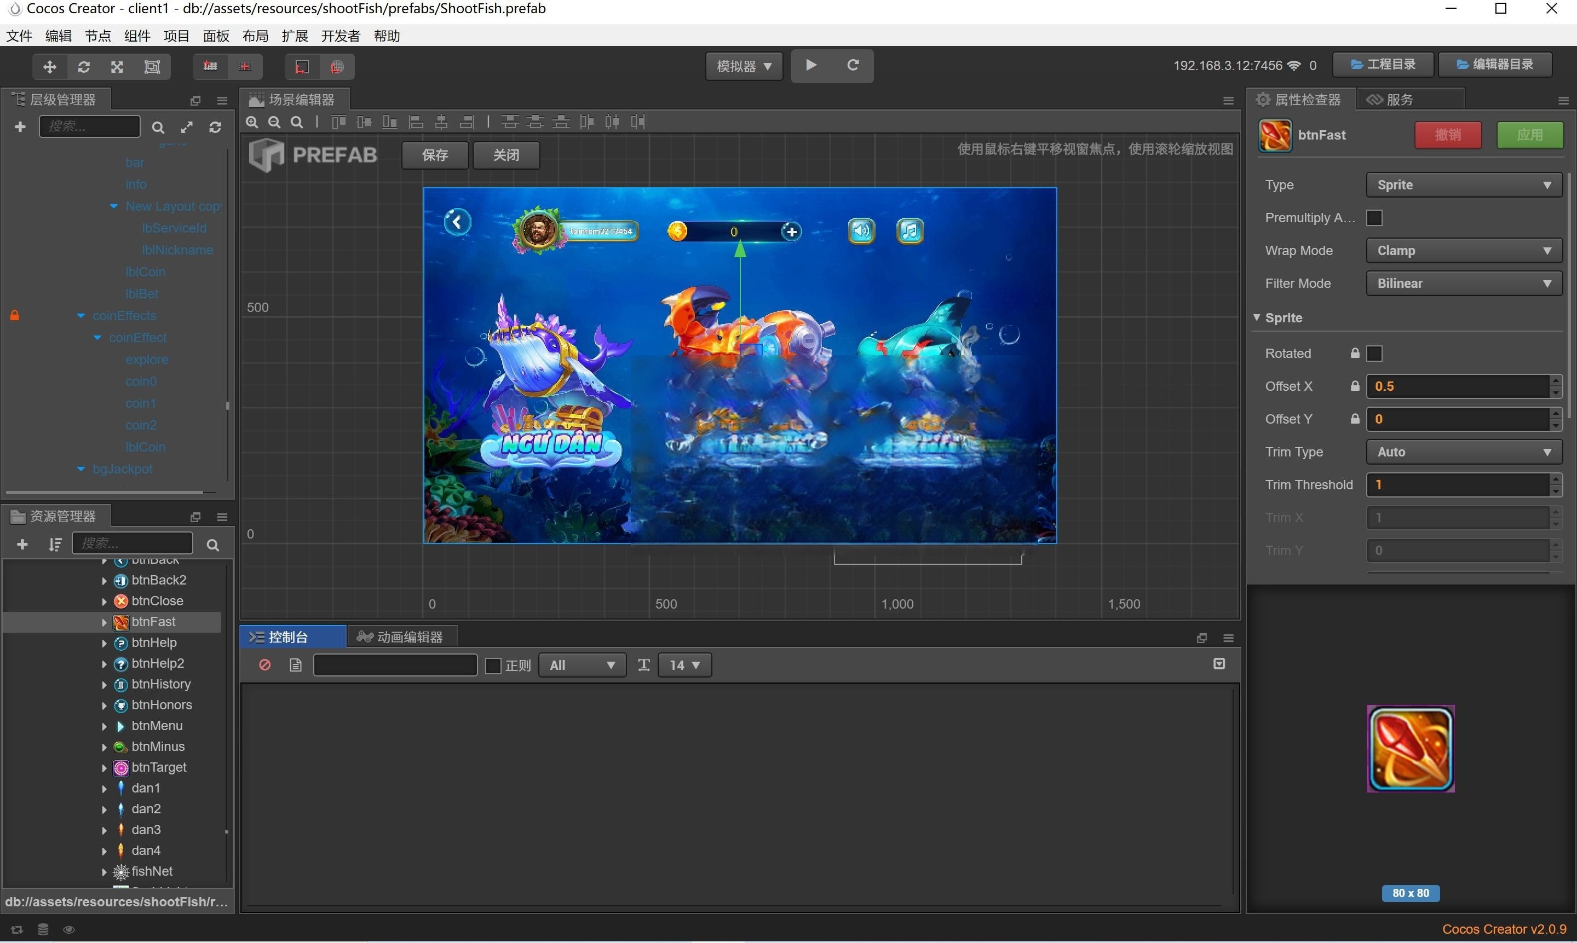This screenshot has width=1577, height=943.
Task: Click the refresh preview button
Action: click(853, 65)
